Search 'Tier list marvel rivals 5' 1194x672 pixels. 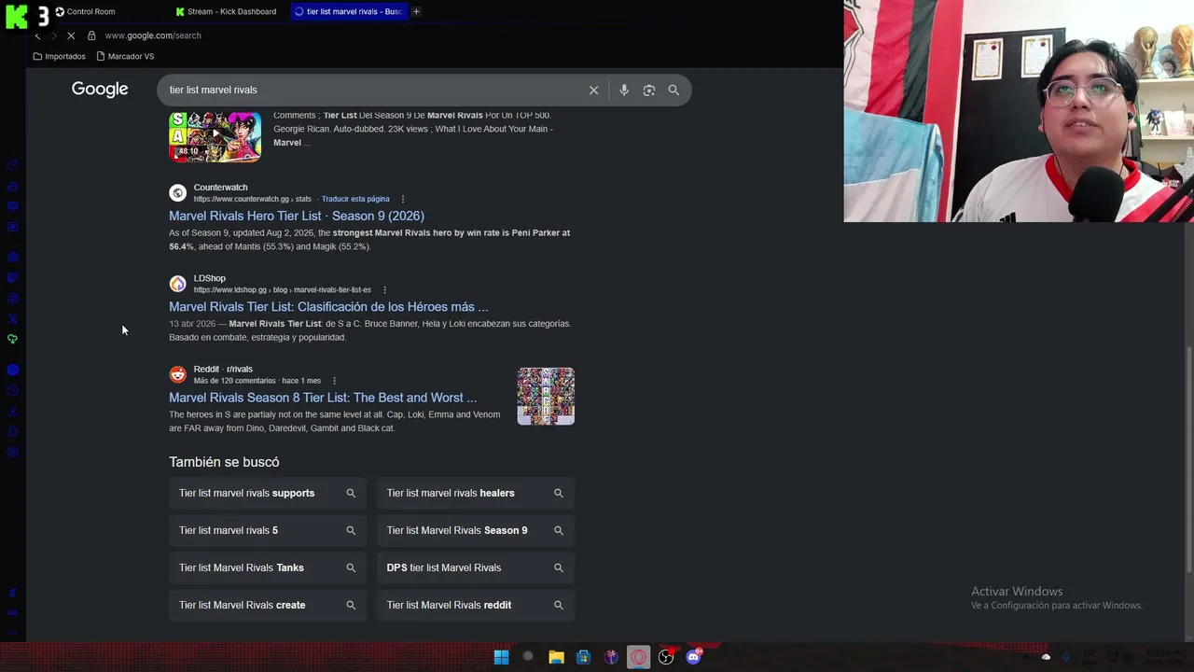268,530
